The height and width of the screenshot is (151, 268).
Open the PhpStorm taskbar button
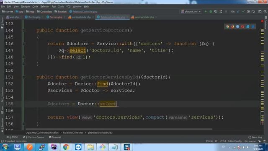[54, 147]
